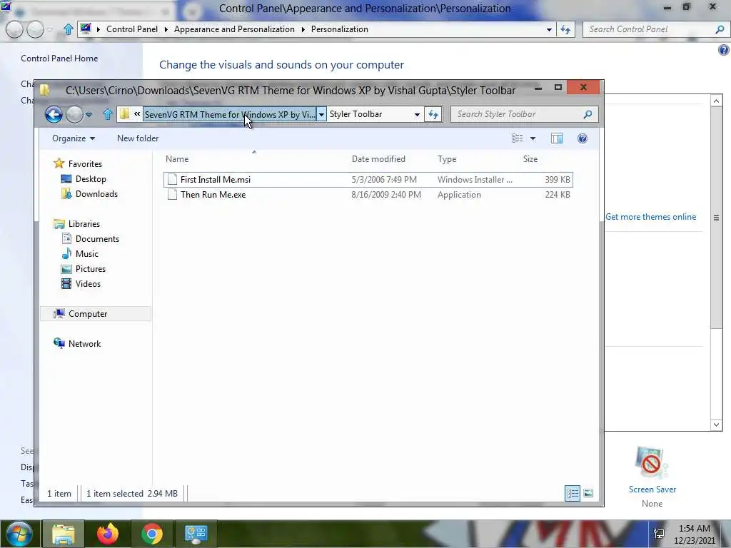Screen dimensions: 731x548
Task: Open address history dropdown beside Styler Toolbar
Action: tap(417, 115)
